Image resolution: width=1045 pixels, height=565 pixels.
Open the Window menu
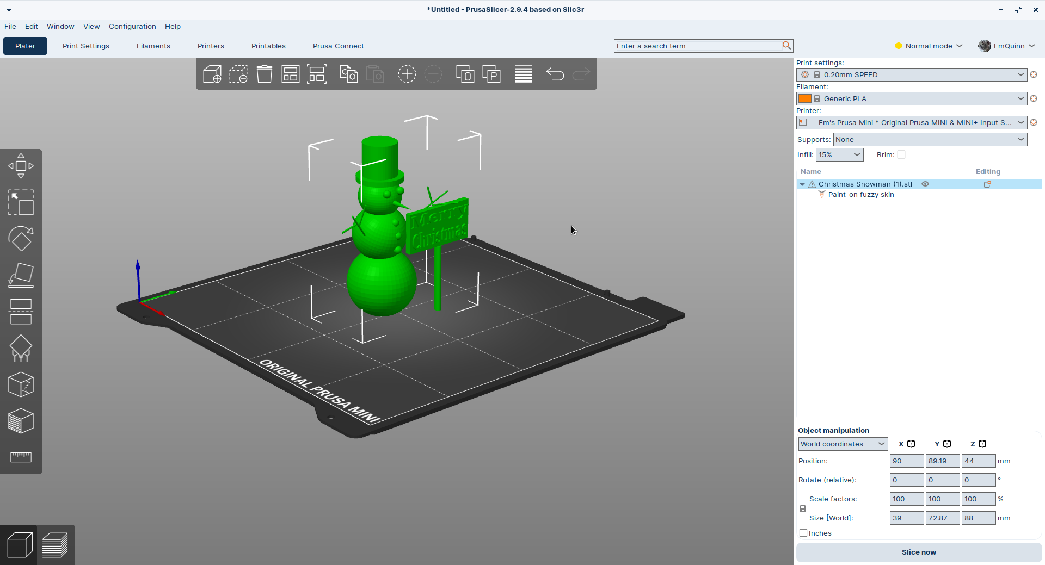(x=60, y=26)
